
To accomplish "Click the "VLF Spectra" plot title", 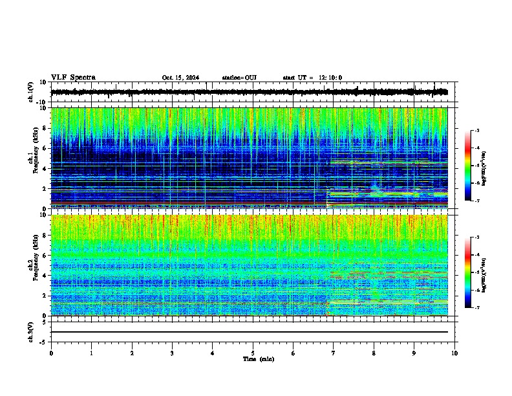I will pyautogui.click(x=73, y=77).
